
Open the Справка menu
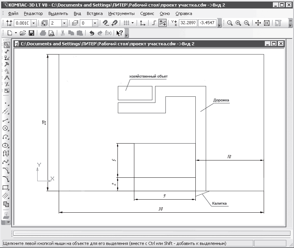click(x=184, y=13)
